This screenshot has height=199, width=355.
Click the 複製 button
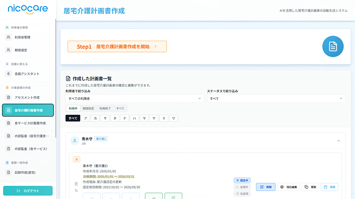click(x=311, y=187)
